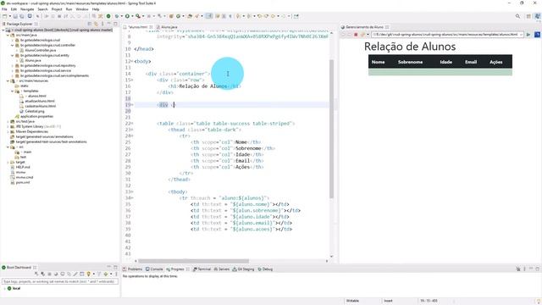
Task: Click the green Go arrow beside URL field
Action: click(x=528, y=35)
